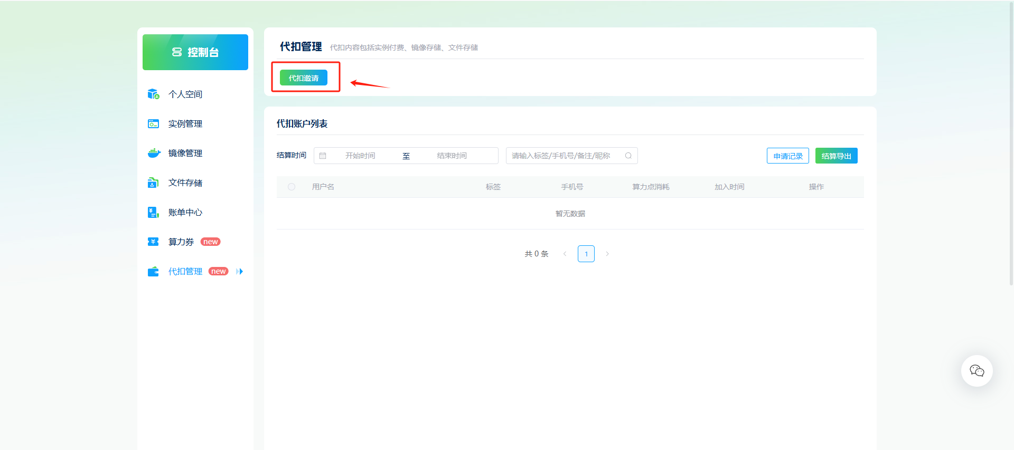The height and width of the screenshot is (450, 1014).
Task: Click the 个人空间 cube icon
Action: (x=153, y=94)
